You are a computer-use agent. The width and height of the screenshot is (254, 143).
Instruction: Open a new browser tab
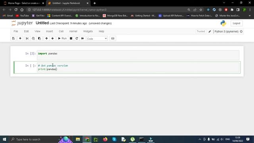[x=94, y=3]
